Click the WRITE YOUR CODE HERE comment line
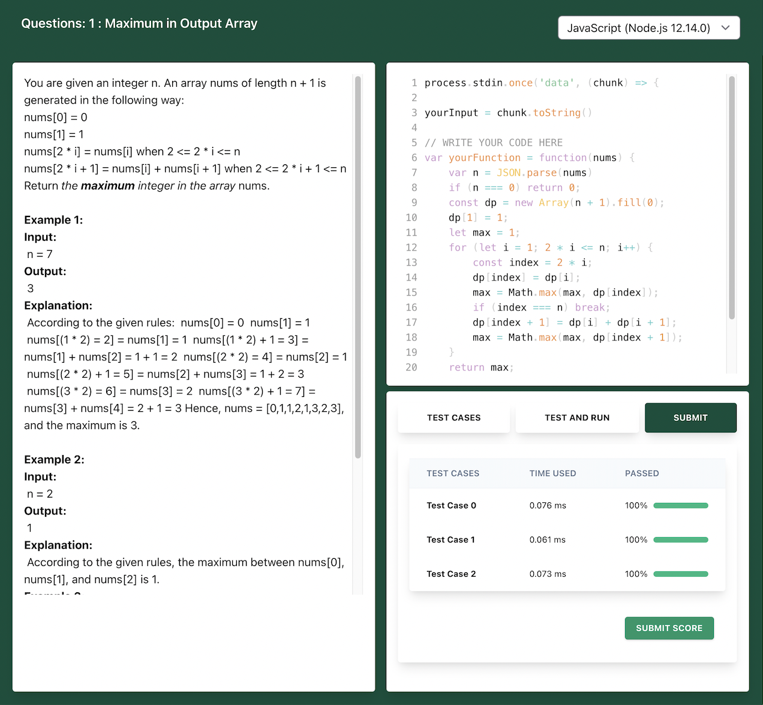This screenshot has height=705, width=763. point(493,143)
